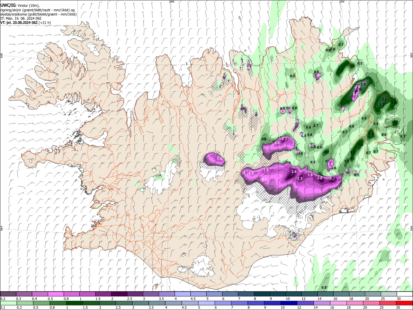
Task: Click lower legend pale green swatch between 0.1 and 0.3
Action: click(8, 303)
